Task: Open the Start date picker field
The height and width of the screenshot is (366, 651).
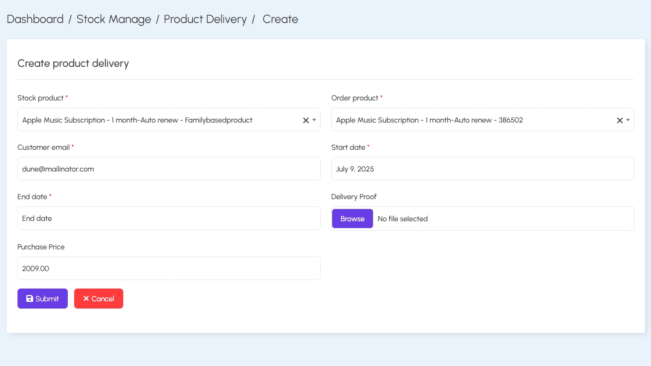Action: [483, 169]
